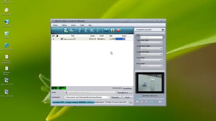Expand the Enregistrer sous button arrow
The height and width of the screenshot is (121, 216).
point(131,92)
